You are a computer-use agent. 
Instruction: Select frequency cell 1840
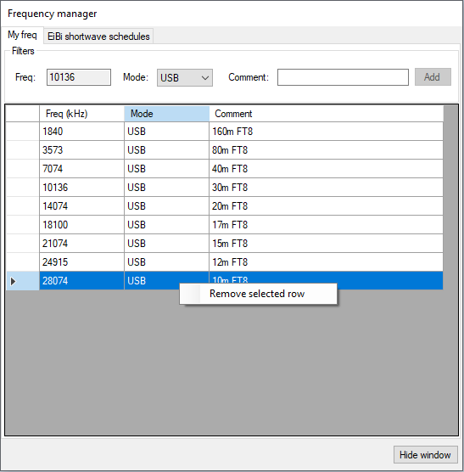coord(81,132)
